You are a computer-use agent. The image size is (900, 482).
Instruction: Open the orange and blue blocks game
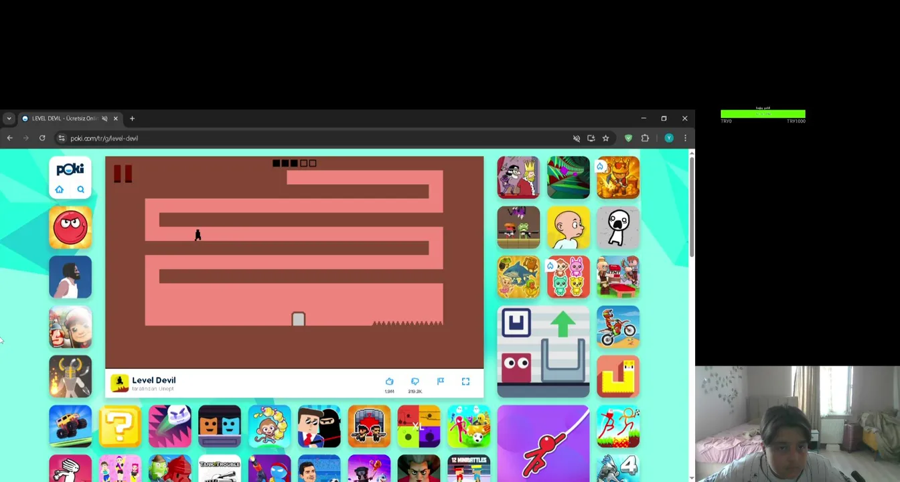pyautogui.click(x=220, y=426)
